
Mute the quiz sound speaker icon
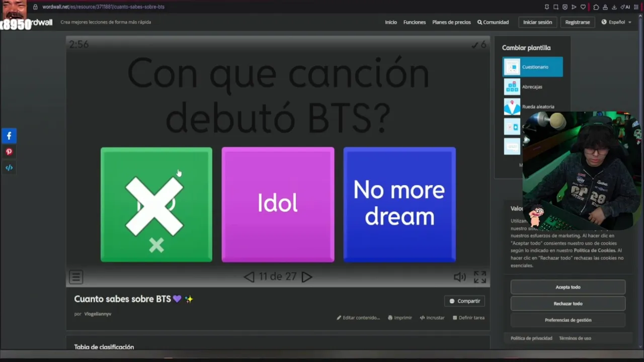pyautogui.click(x=460, y=277)
